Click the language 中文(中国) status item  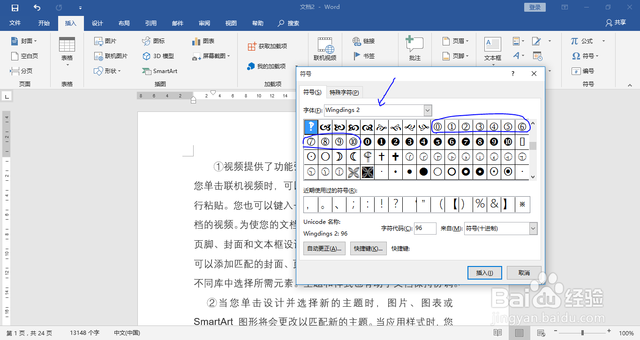pos(127,333)
